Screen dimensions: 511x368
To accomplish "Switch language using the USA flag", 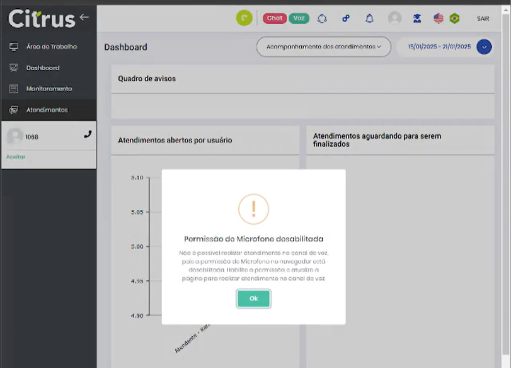I will (439, 18).
